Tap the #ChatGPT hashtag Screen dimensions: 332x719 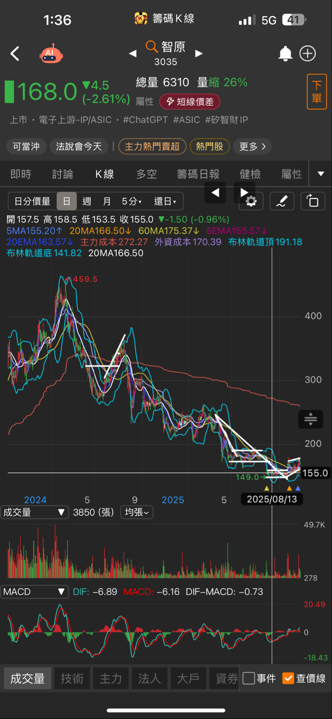145,120
